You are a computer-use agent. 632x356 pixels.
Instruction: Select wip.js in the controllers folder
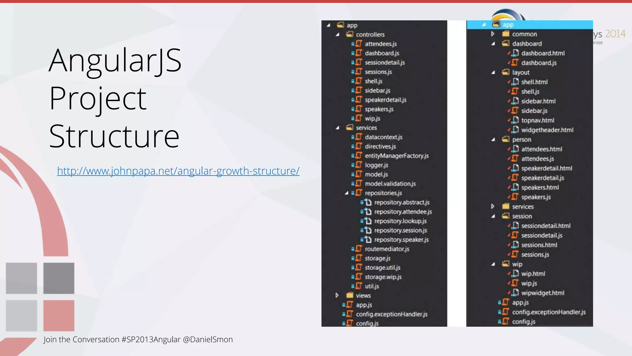(x=372, y=118)
